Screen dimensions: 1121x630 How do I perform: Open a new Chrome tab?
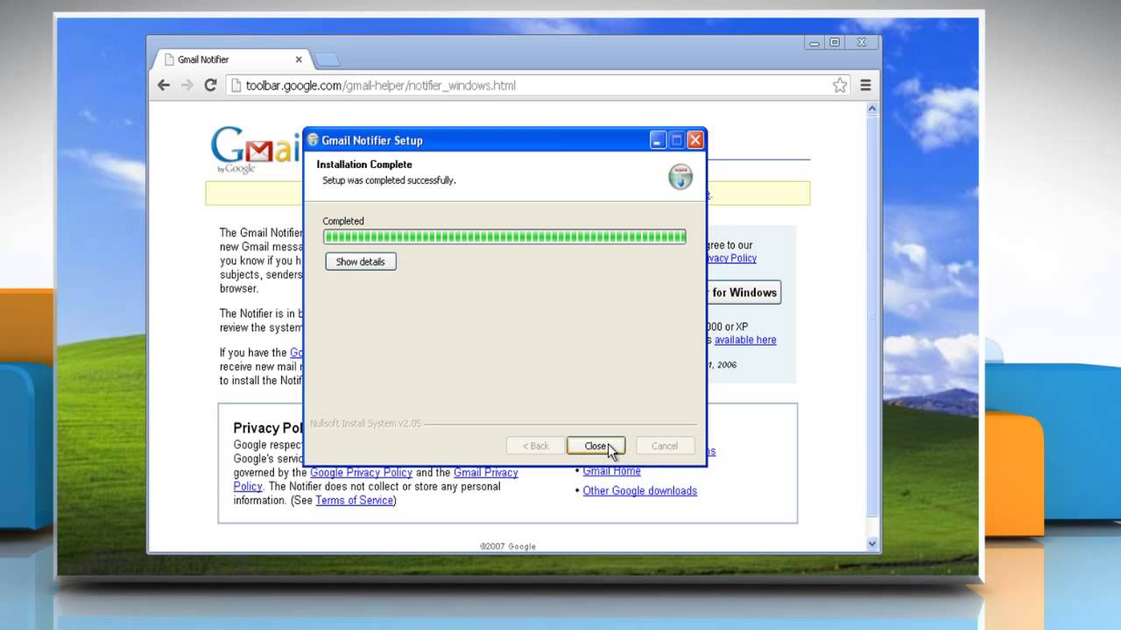coord(326,59)
